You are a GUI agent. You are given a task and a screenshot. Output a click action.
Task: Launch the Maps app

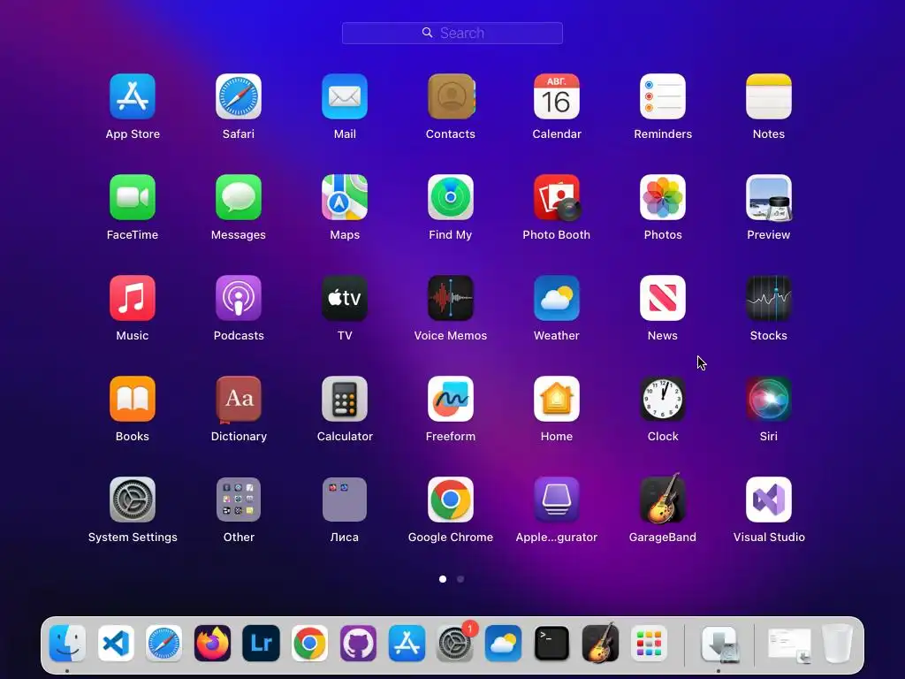coord(345,197)
